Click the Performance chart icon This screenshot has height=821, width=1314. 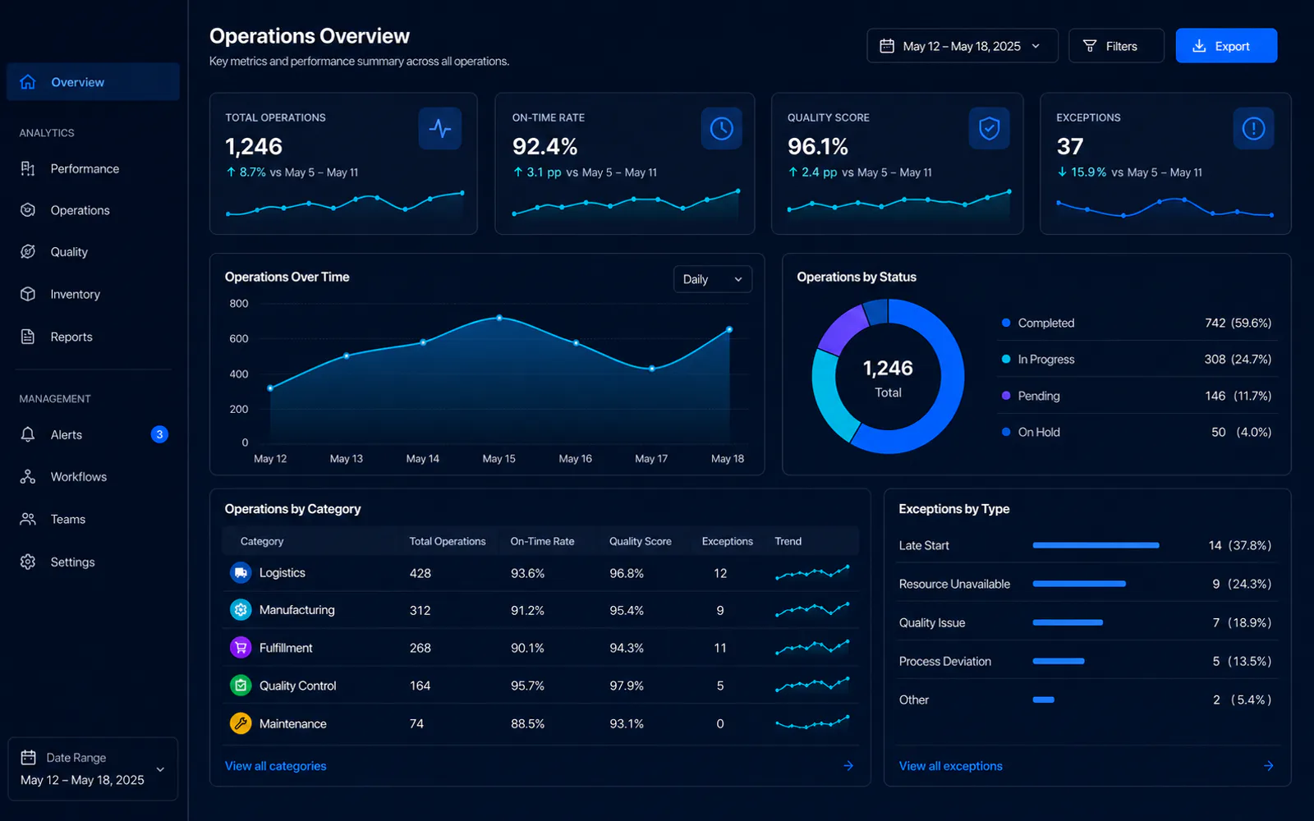(x=28, y=168)
